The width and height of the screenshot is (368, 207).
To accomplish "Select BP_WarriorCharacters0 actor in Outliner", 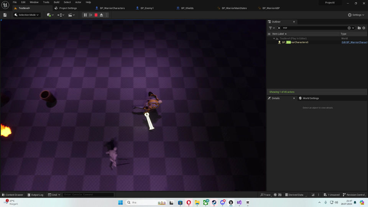I will 295,42.
